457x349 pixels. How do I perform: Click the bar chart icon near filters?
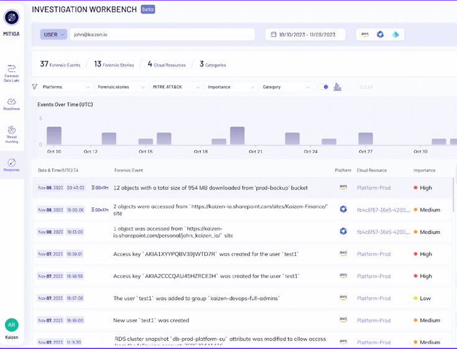338,87
